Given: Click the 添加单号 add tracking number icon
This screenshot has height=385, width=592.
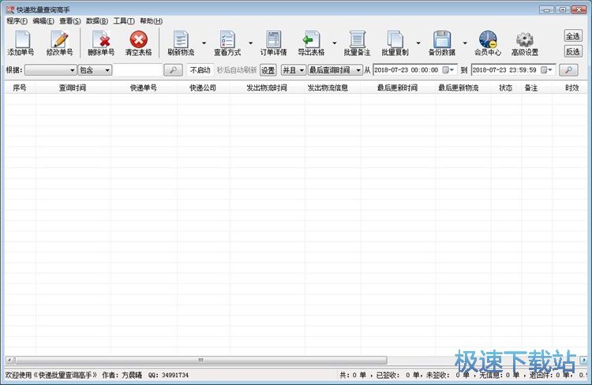Looking at the screenshot, I should (22, 39).
